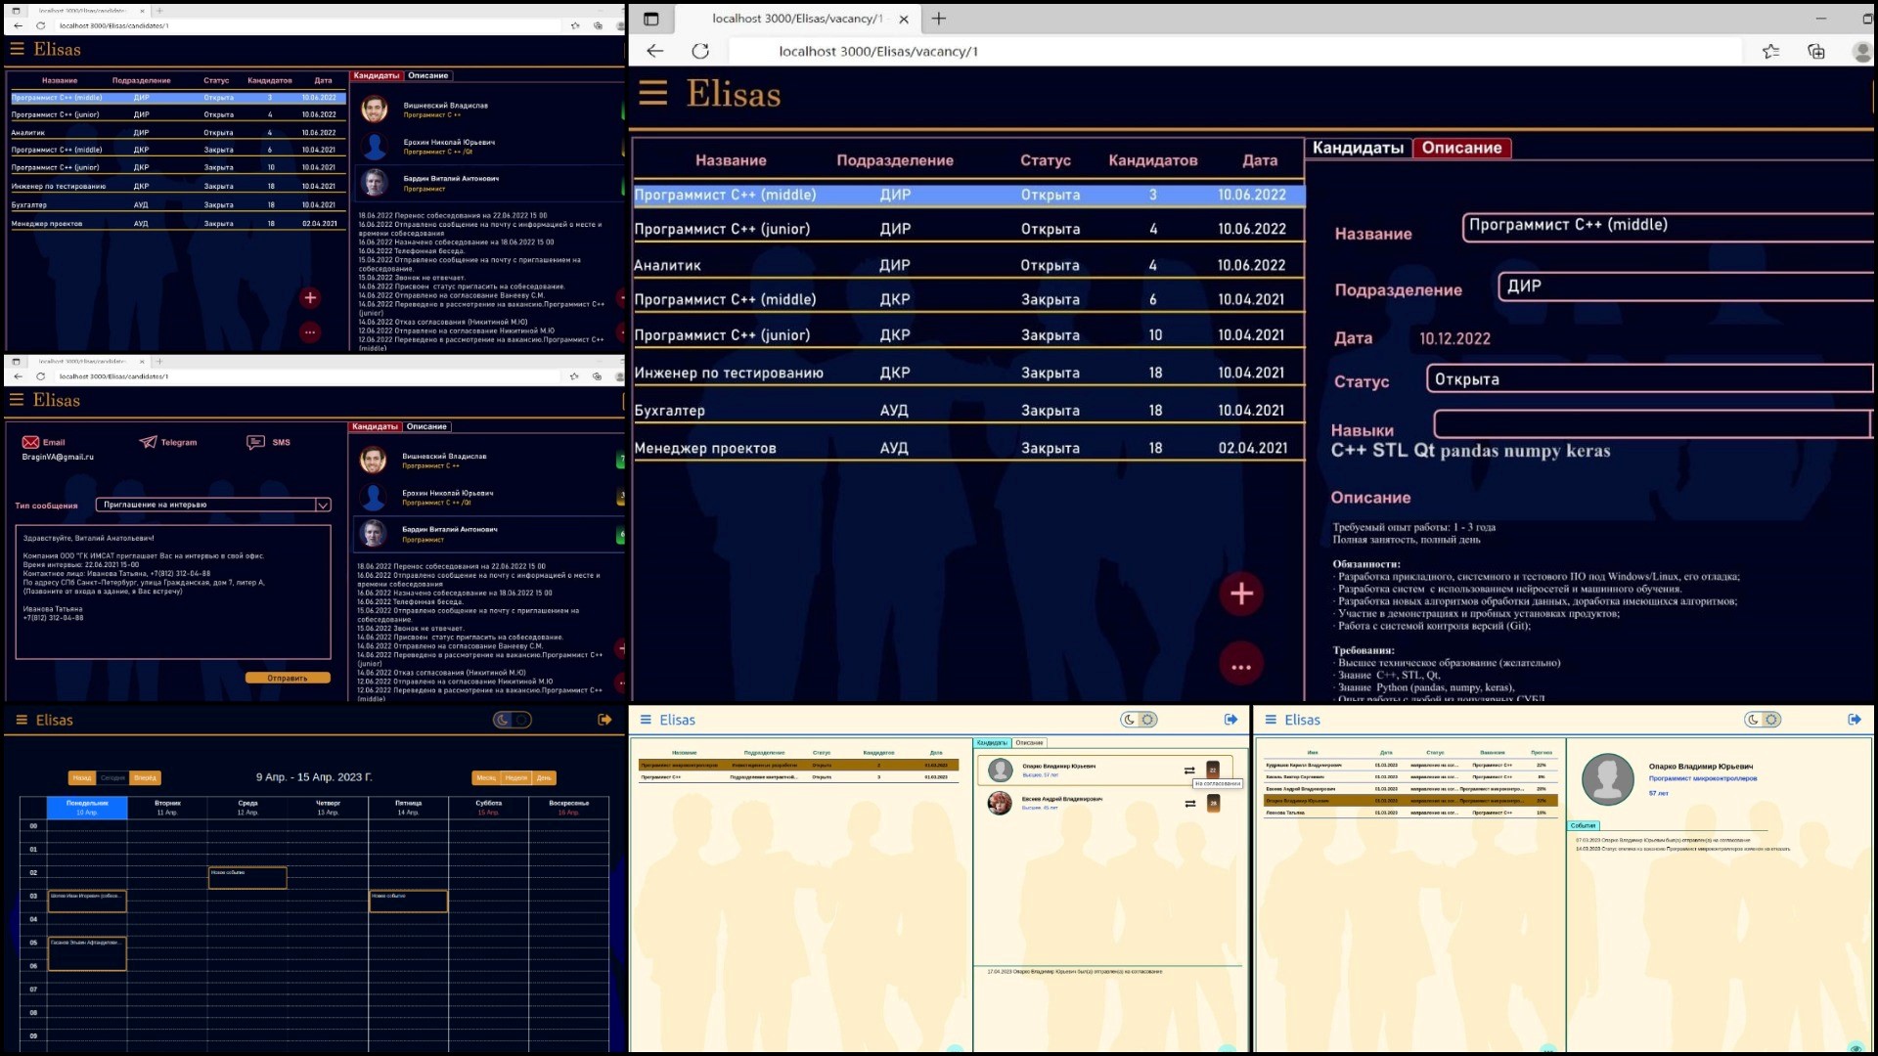Pick the SMS chat bubble icon

pyautogui.click(x=255, y=442)
